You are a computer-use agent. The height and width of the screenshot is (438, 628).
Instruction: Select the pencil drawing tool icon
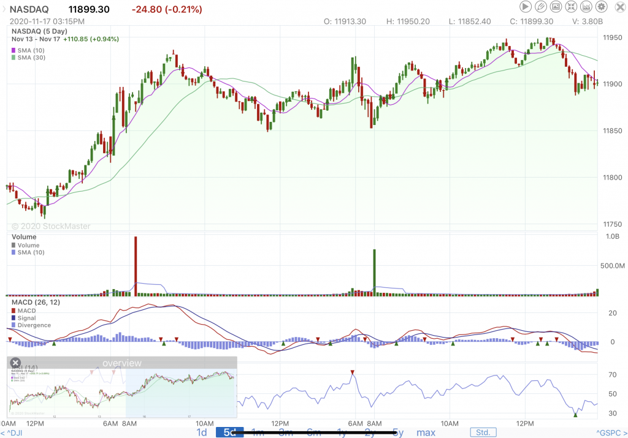tap(541, 7)
